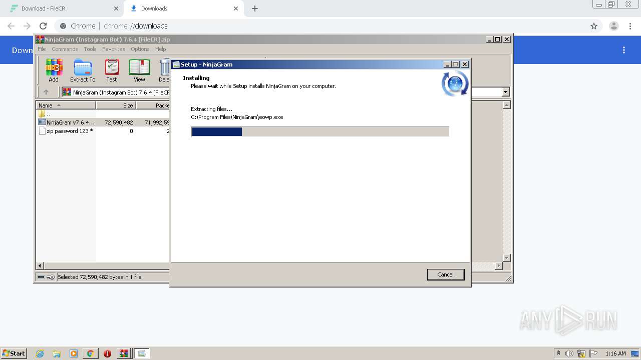Screen dimensions: 641x360
Task: Sort file list by Packed column
Action: point(153,105)
